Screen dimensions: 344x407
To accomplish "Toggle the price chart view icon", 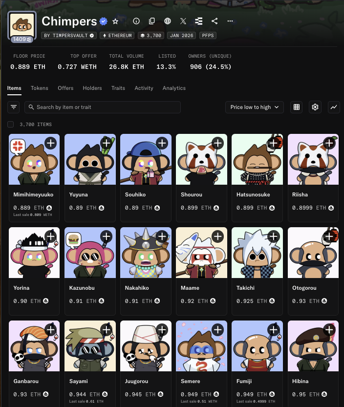I will [334, 107].
